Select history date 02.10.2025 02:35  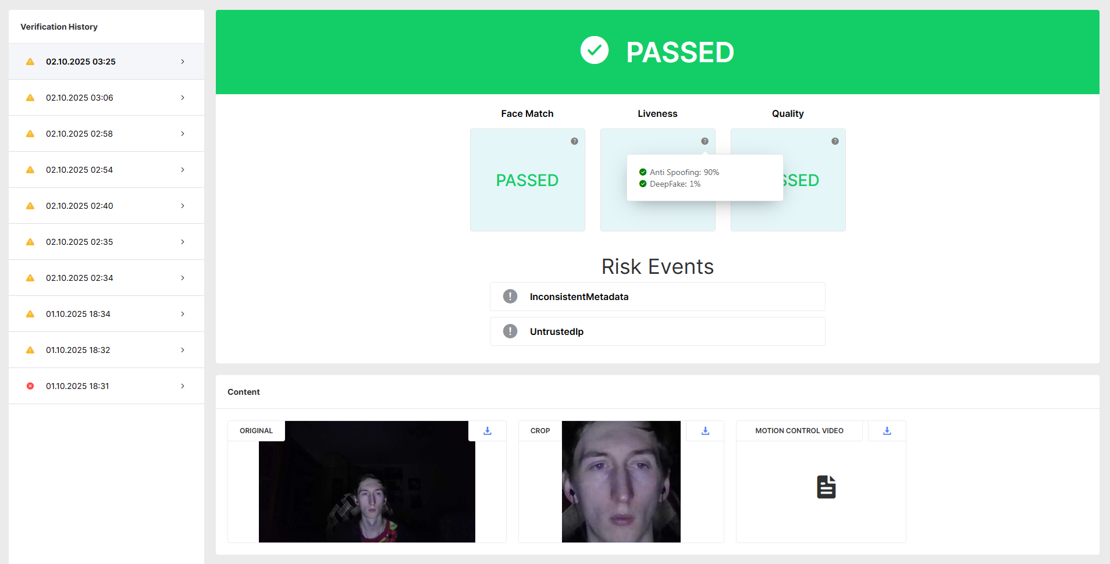(80, 242)
